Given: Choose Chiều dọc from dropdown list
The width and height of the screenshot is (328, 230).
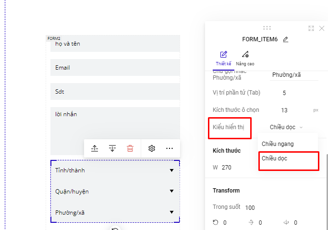Looking at the screenshot, I should [x=275, y=158].
